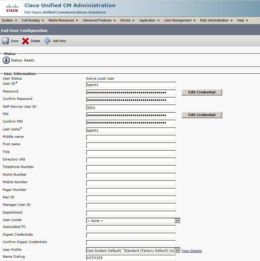Click the PIN input field
Image resolution: width=260 pixels, height=261 pixels.
pyautogui.click(x=131, y=115)
